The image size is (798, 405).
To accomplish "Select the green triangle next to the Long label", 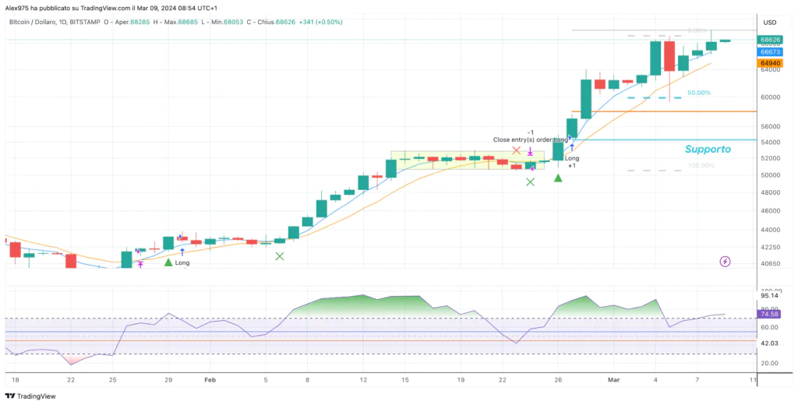I will point(168,263).
